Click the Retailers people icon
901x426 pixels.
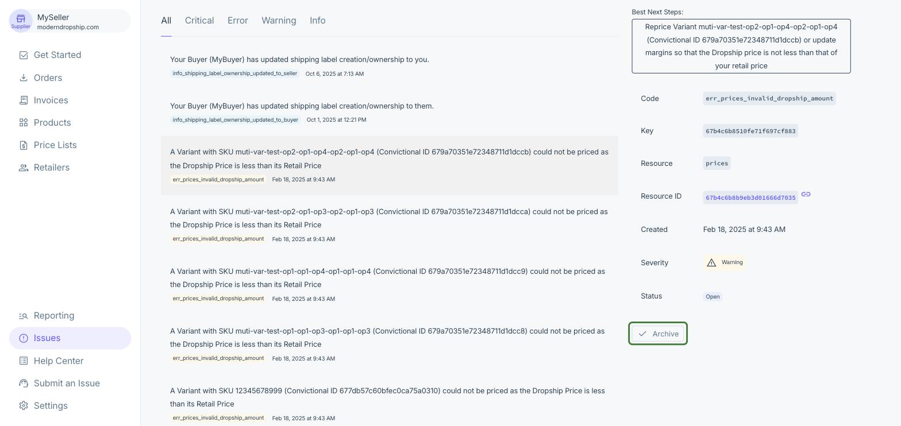(24, 168)
